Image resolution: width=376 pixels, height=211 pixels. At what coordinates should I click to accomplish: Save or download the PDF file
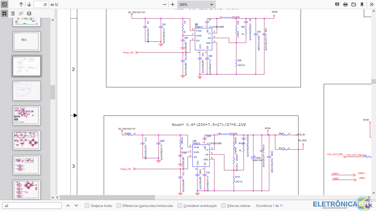(x=354, y=4)
